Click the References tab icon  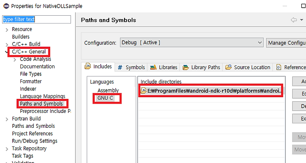coord(279,67)
